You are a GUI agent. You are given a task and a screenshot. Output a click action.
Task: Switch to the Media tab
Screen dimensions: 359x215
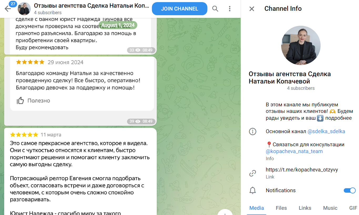coord(256,208)
